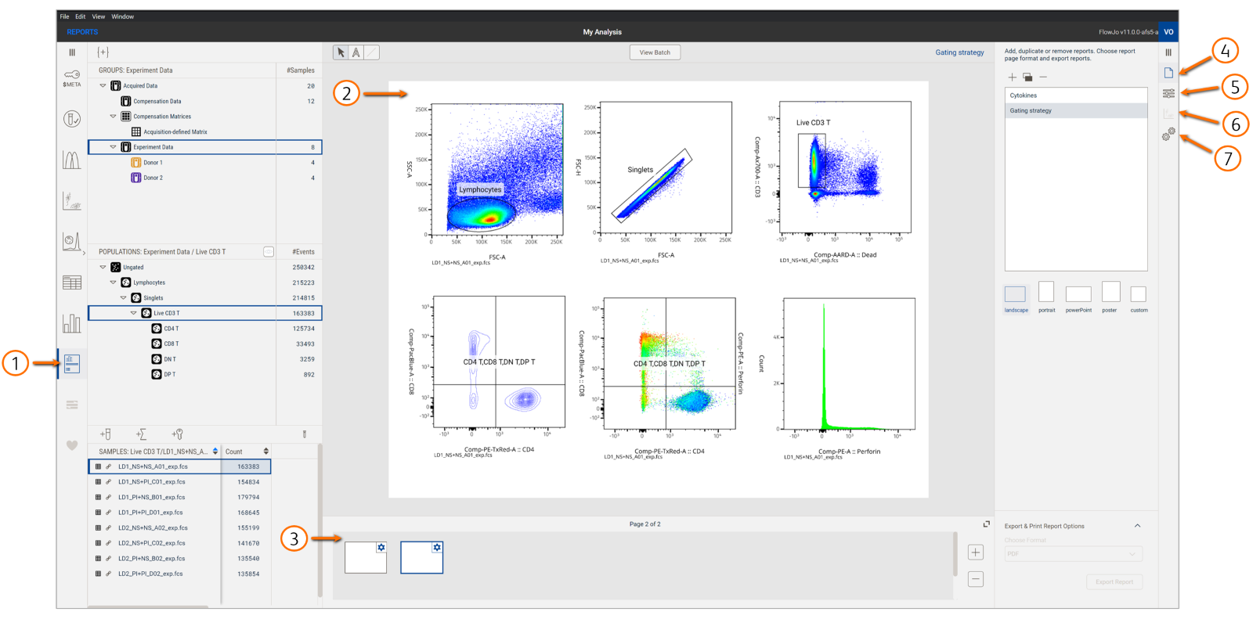Duplicate the selected report

pos(1027,77)
